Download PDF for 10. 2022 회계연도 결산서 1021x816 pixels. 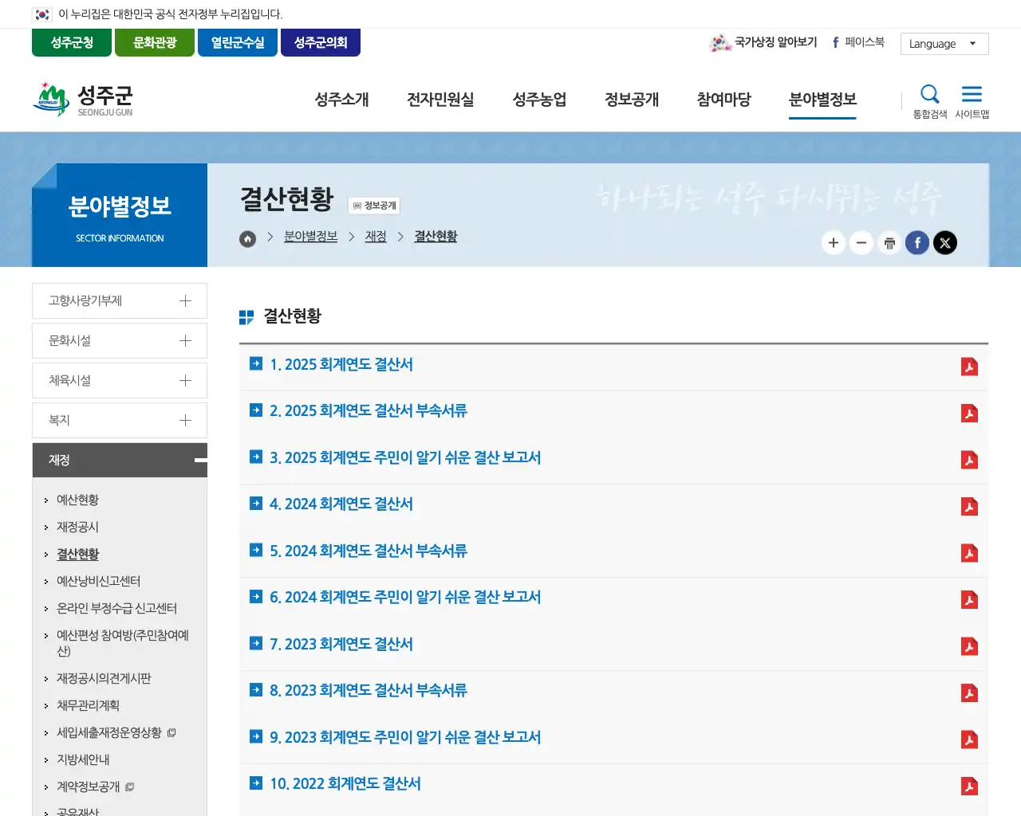969,787
